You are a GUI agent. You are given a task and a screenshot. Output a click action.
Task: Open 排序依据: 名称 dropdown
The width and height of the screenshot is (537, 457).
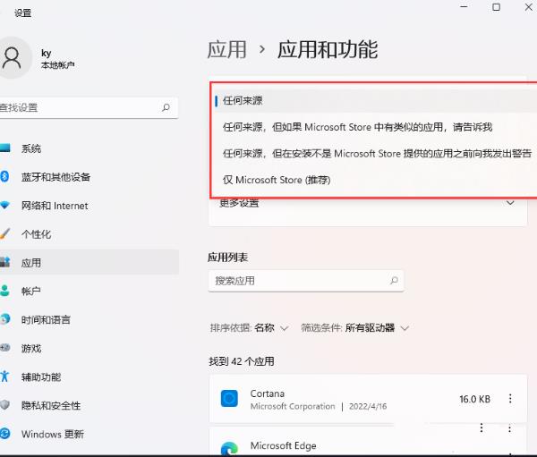(249, 328)
